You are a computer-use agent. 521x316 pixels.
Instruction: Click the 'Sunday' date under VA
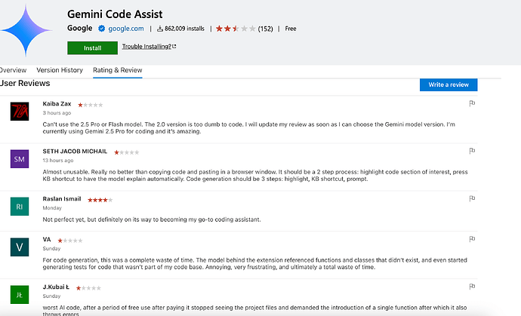51,249
